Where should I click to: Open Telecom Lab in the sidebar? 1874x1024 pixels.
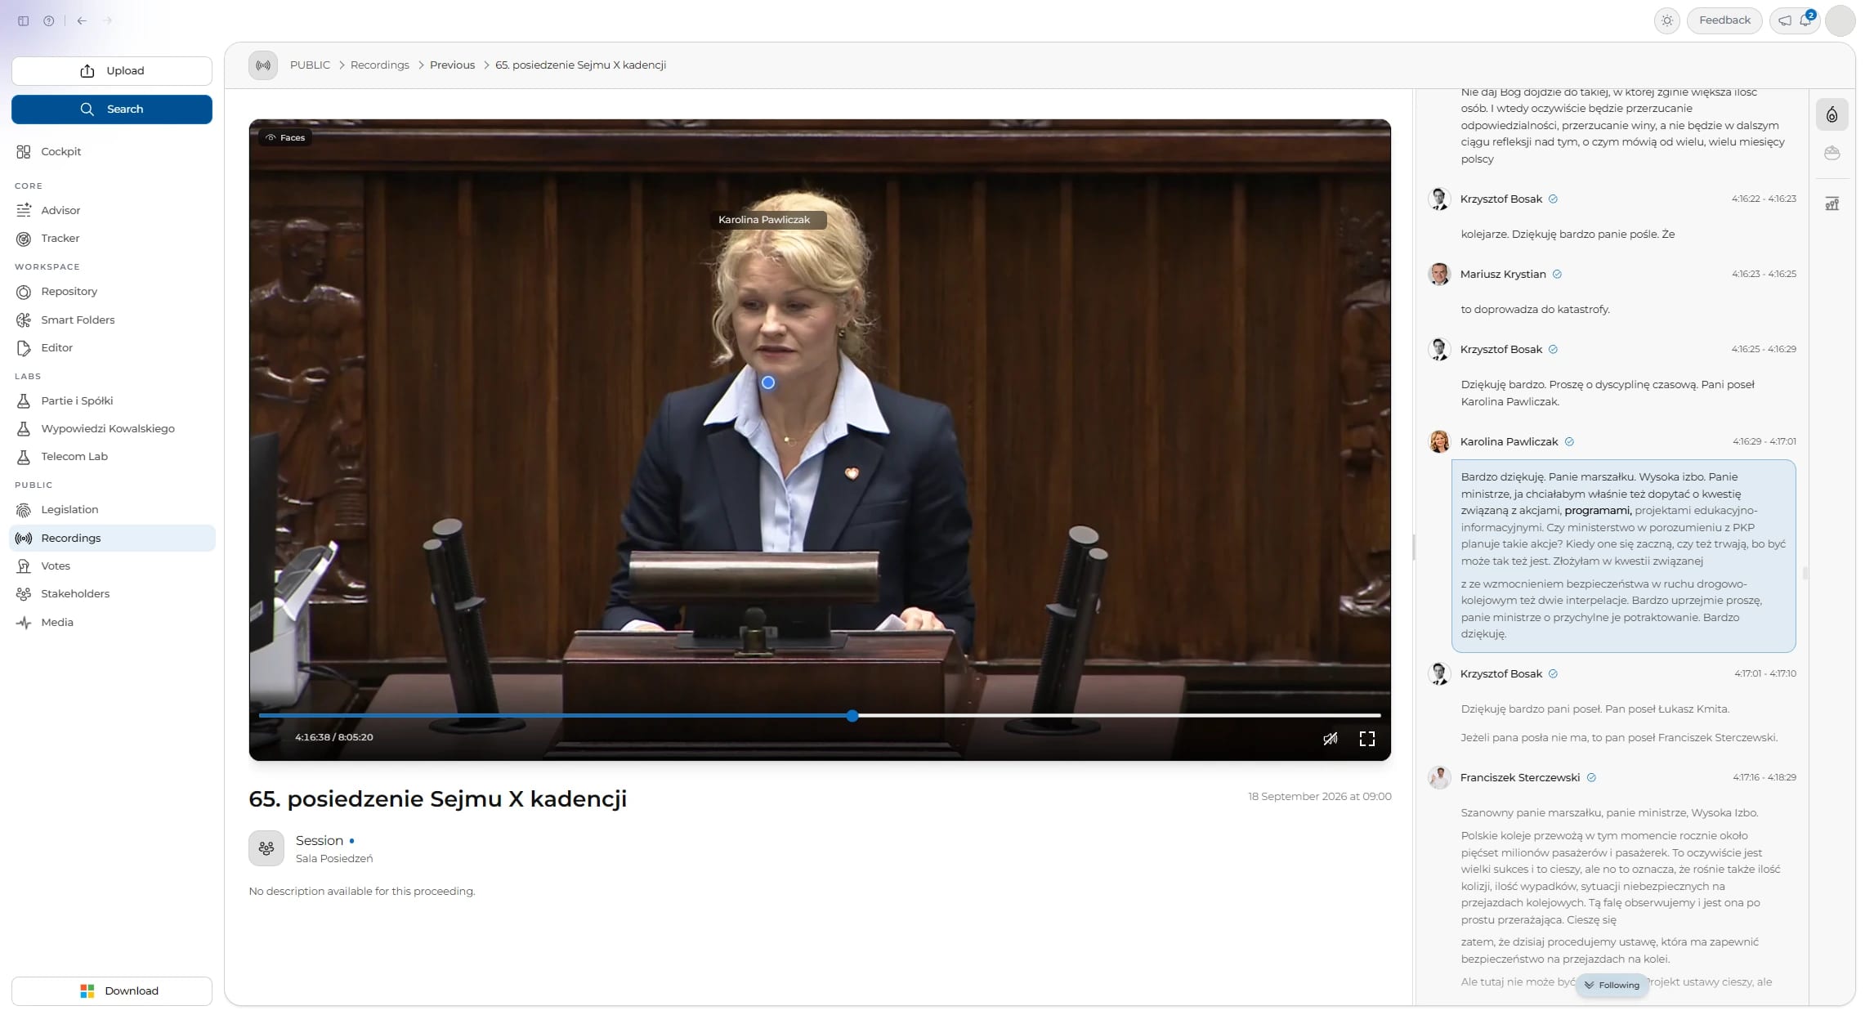click(x=112, y=457)
